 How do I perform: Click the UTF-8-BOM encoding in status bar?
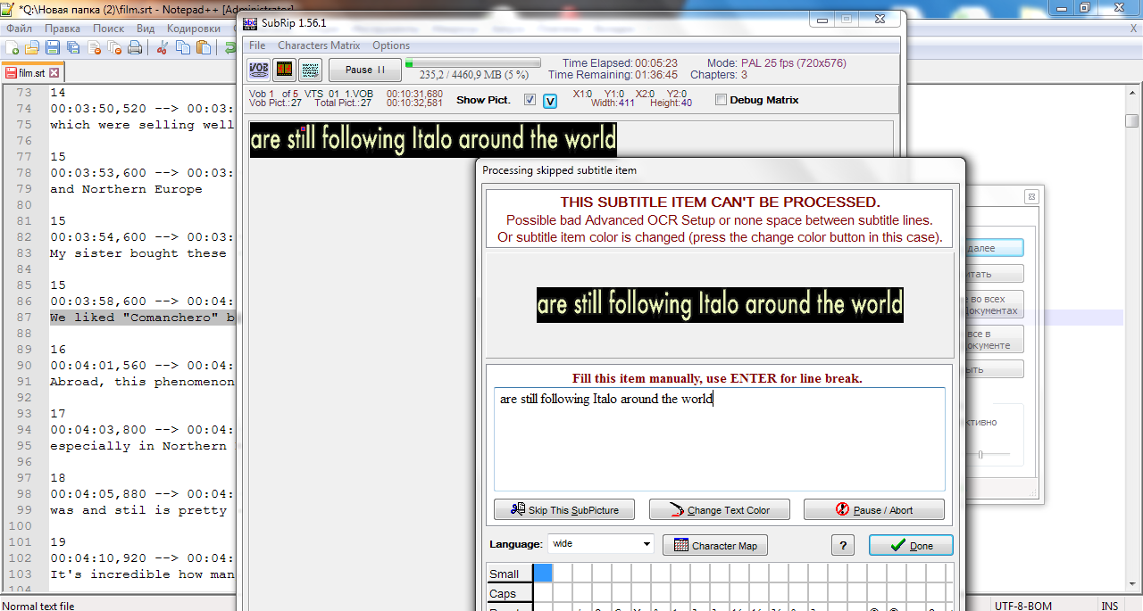[x=1022, y=606]
